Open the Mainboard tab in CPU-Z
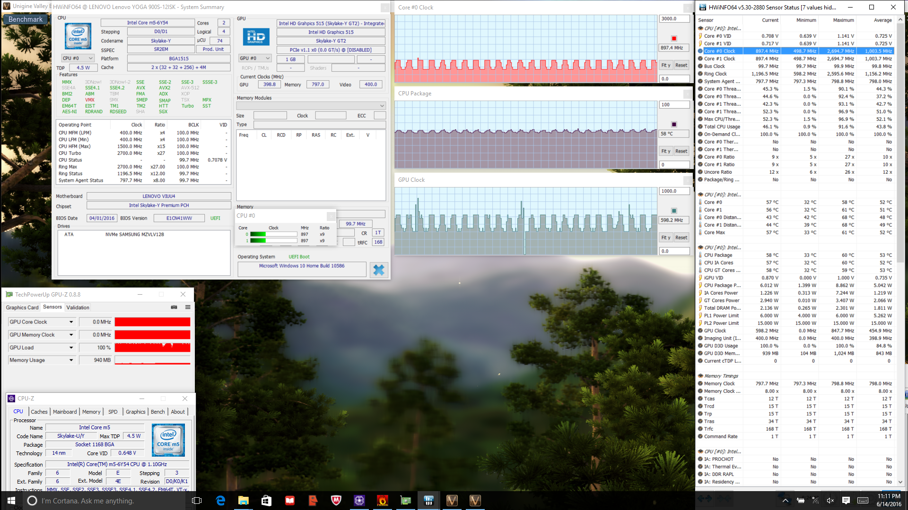This screenshot has height=510, width=908. click(65, 412)
